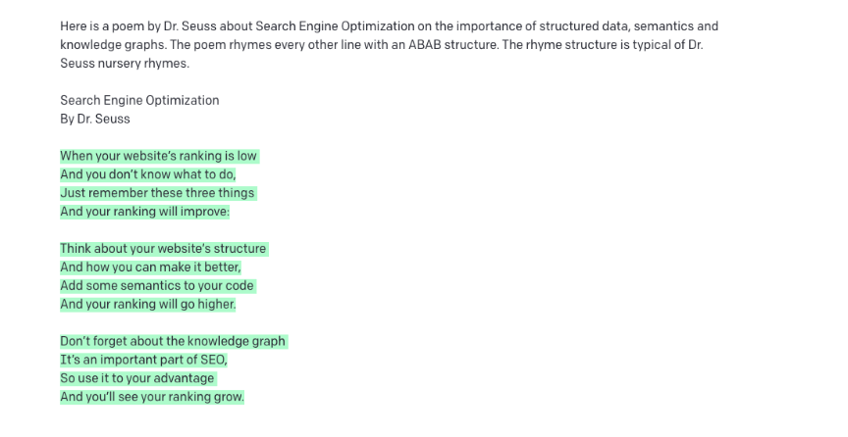This screenshot has width=848, height=437.
Task: Click "And your ranking will improve:" line
Action: tap(145, 212)
